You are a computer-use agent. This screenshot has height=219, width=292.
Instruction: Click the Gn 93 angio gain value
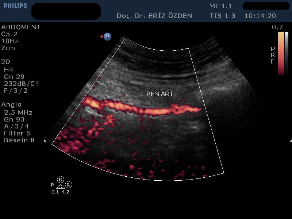(14, 119)
